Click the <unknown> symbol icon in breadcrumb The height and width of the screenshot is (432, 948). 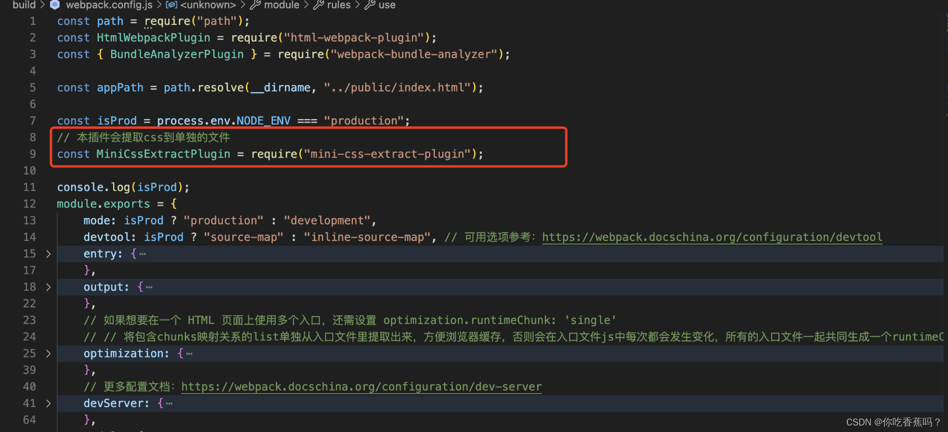[171, 5]
